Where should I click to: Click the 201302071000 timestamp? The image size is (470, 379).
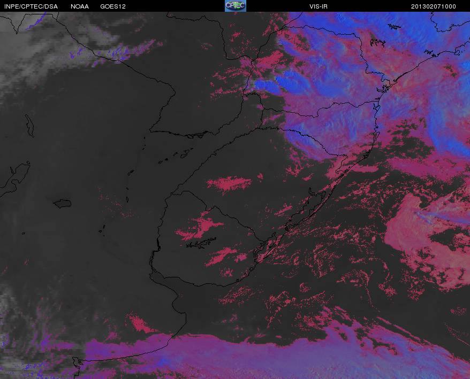(x=433, y=6)
